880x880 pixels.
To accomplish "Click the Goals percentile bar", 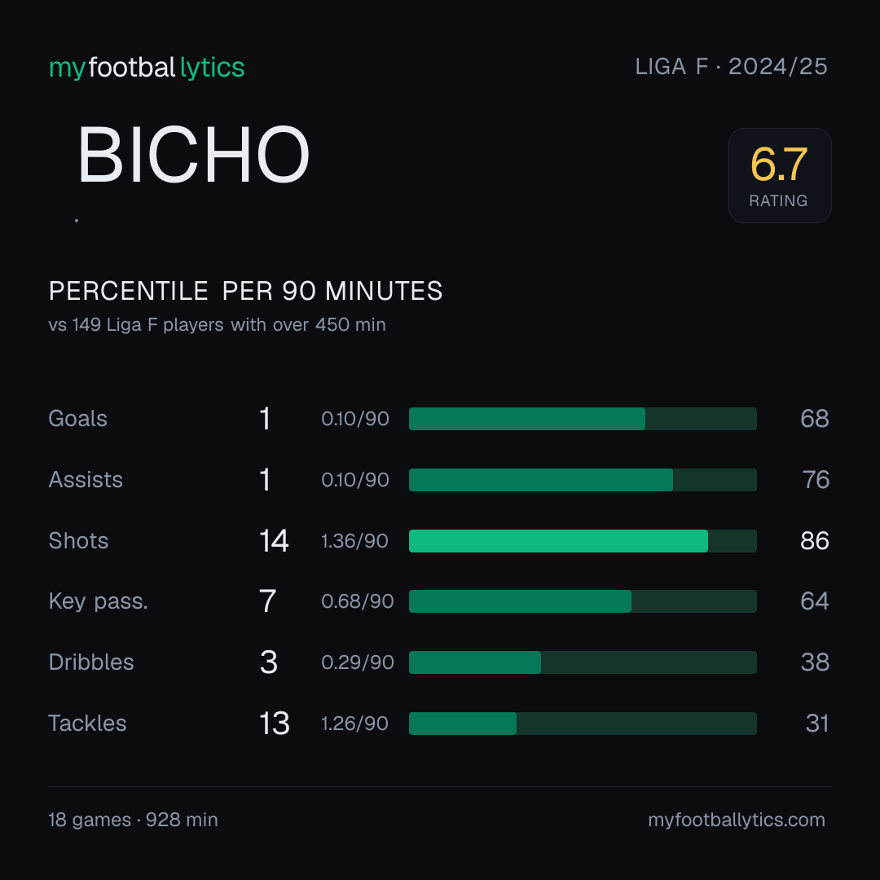I will (583, 419).
